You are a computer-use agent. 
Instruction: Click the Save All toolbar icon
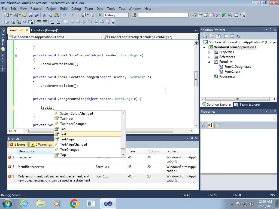[x=37, y=15]
